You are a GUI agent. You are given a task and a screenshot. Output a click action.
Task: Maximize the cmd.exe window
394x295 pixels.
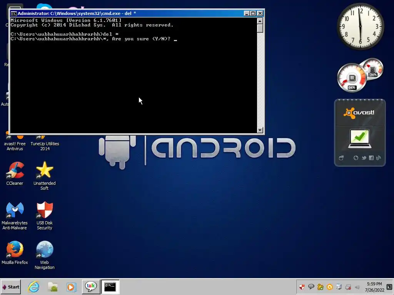pyautogui.click(x=253, y=13)
